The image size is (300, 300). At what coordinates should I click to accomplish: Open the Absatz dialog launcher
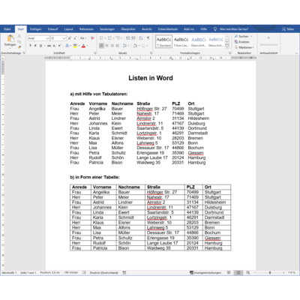click(151, 53)
